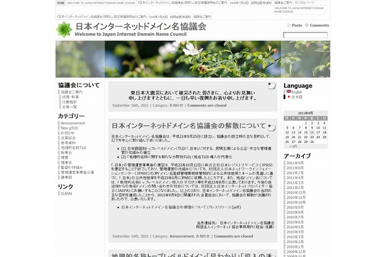Go to previous month « 8月 in calendar
The height and width of the screenshot is (257, 386).
[293, 146]
